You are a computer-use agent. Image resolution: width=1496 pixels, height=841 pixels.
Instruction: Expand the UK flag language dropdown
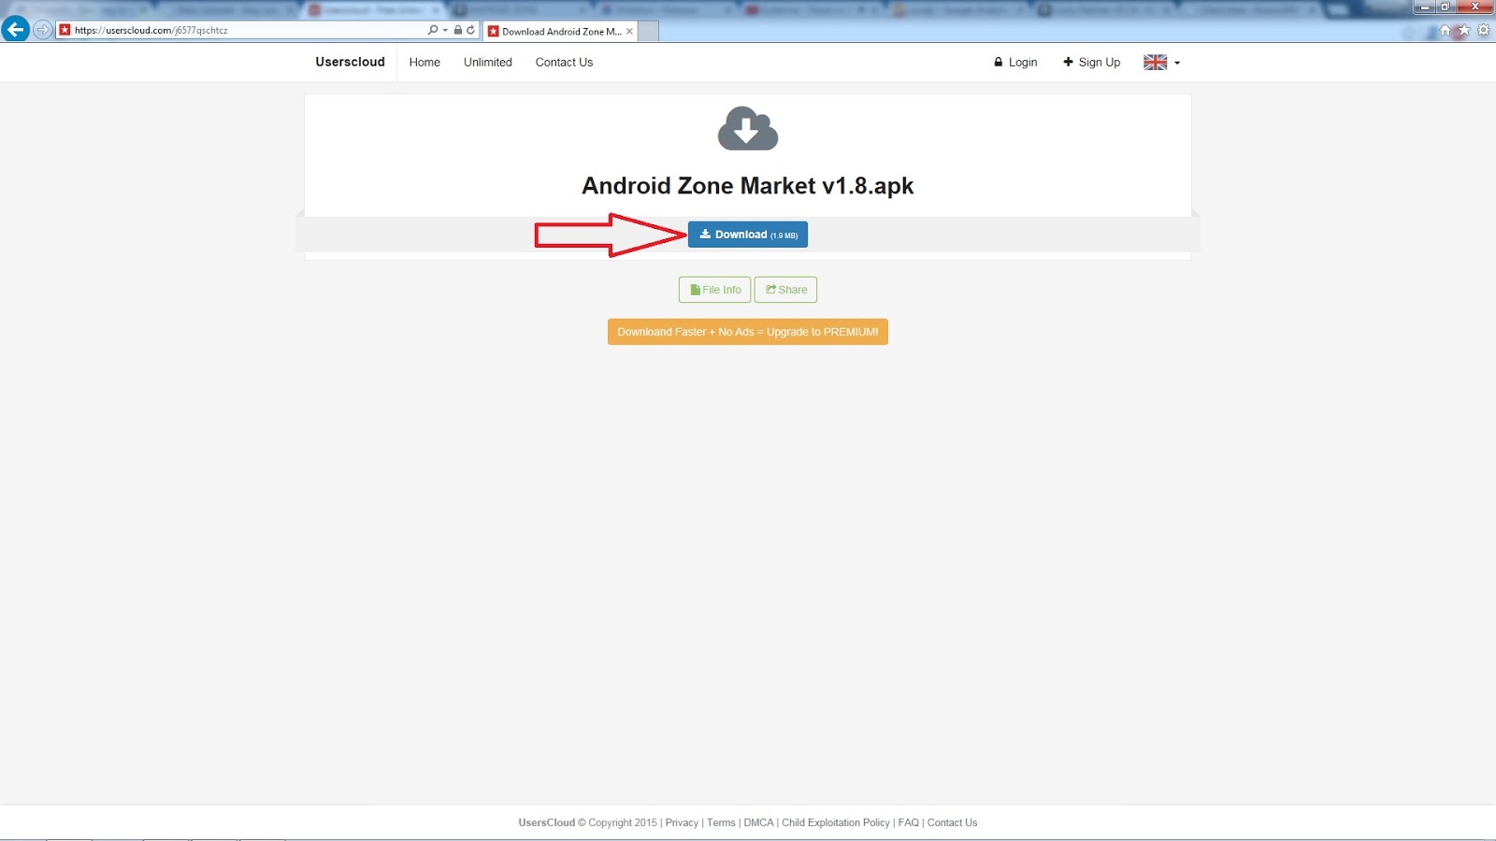click(x=1161, y=63)
